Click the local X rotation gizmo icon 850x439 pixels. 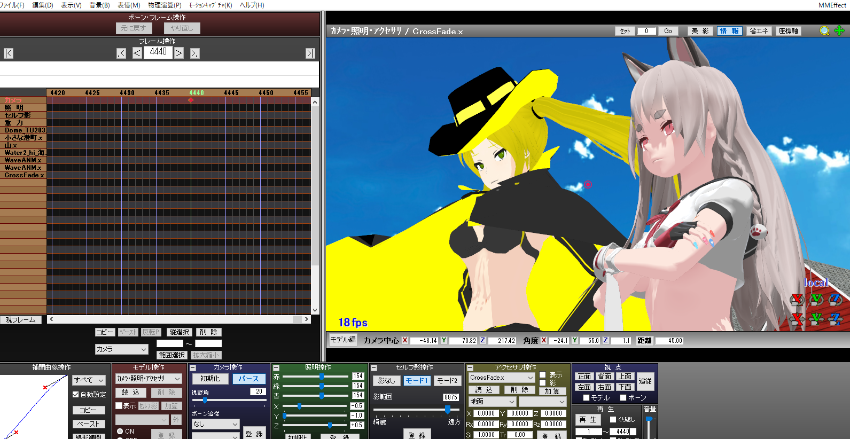(x=797, y=299)
